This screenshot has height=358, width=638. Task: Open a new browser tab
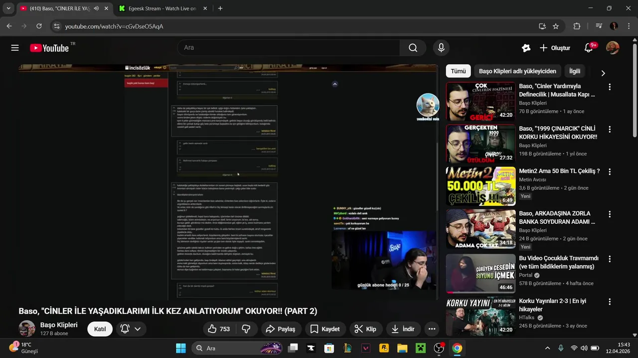(220, 8)
